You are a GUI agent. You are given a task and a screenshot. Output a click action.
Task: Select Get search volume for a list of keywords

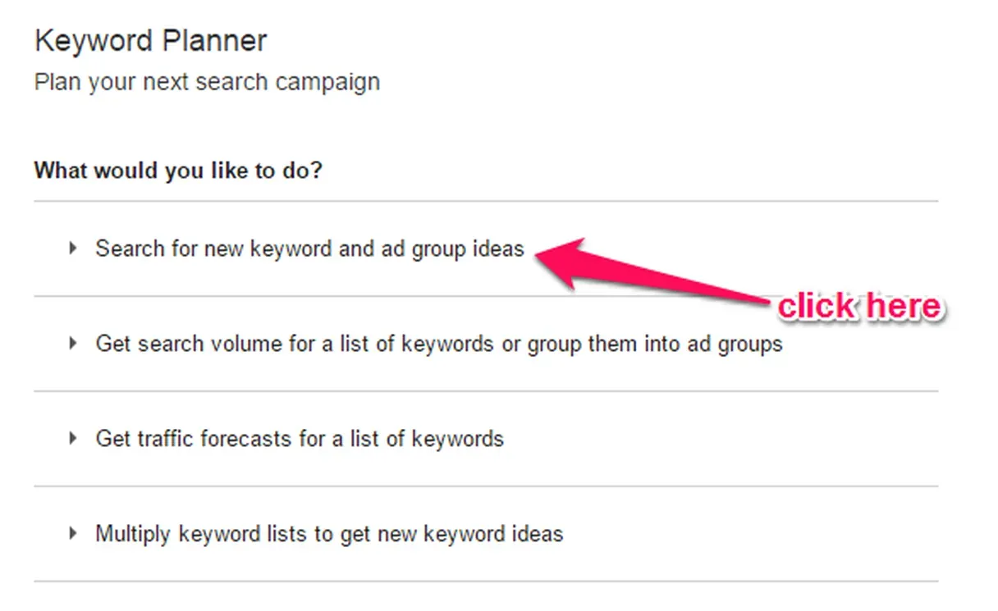(x=439, y=344)
